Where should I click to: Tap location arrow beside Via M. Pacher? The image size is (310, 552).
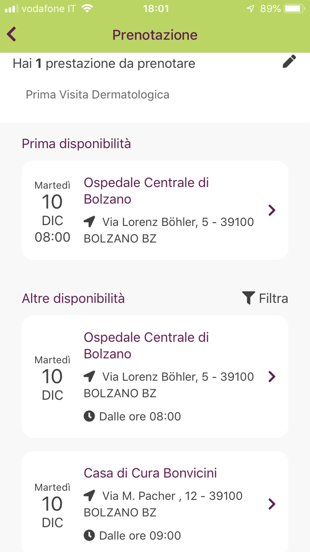(89, 495)
